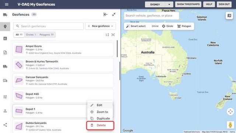Expand the SYDNEY timezone dropdown arrow
The width and height of the screenshot is (236, 133).
(x=169, y=4)
